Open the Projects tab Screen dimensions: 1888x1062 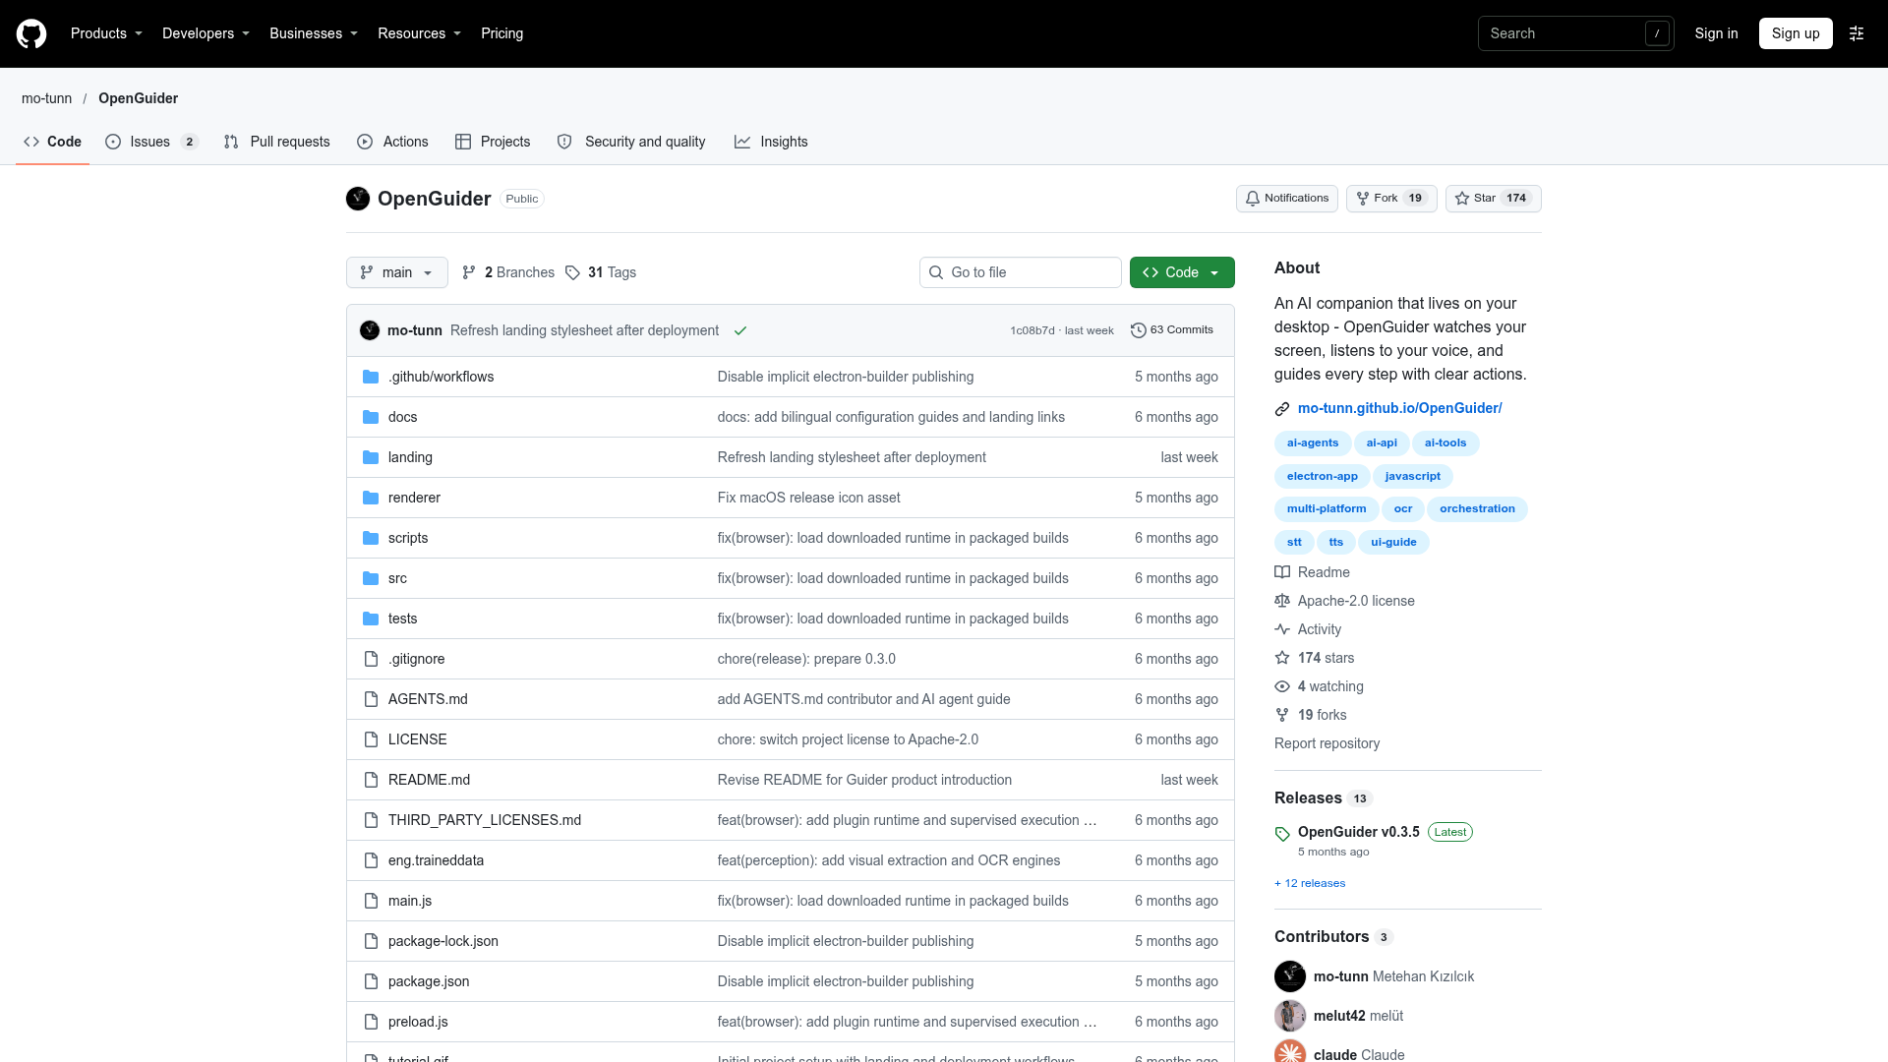pos(493,142)
